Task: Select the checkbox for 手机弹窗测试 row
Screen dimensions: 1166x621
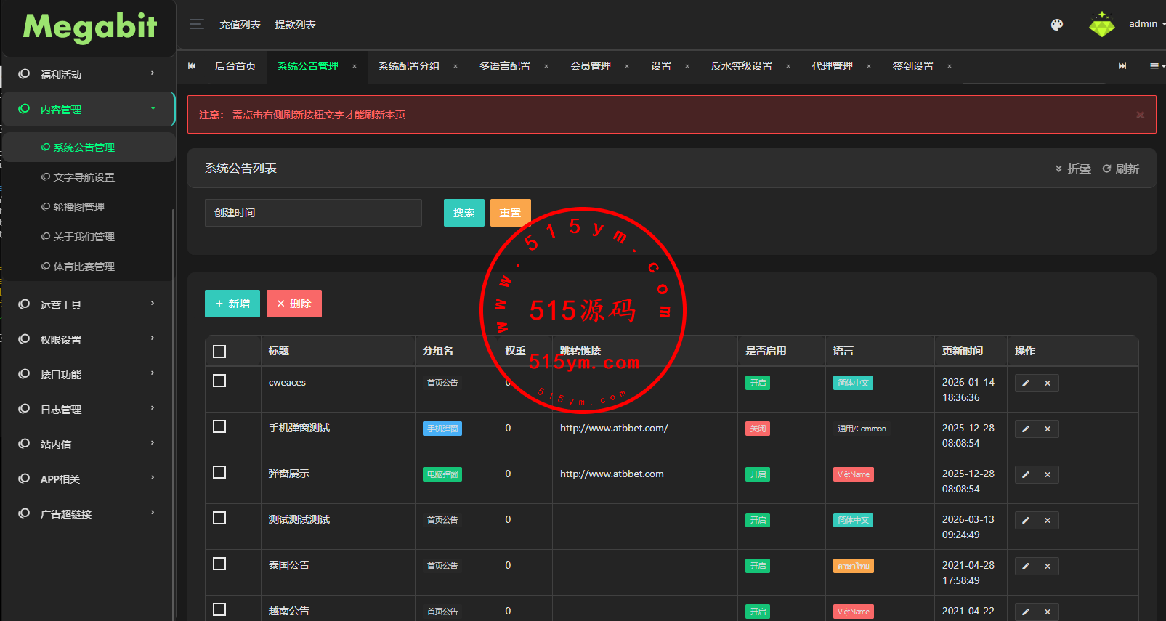Action: [x=219, y=427]
